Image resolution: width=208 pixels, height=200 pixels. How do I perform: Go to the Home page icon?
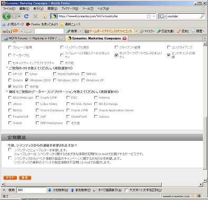(44, 16)
